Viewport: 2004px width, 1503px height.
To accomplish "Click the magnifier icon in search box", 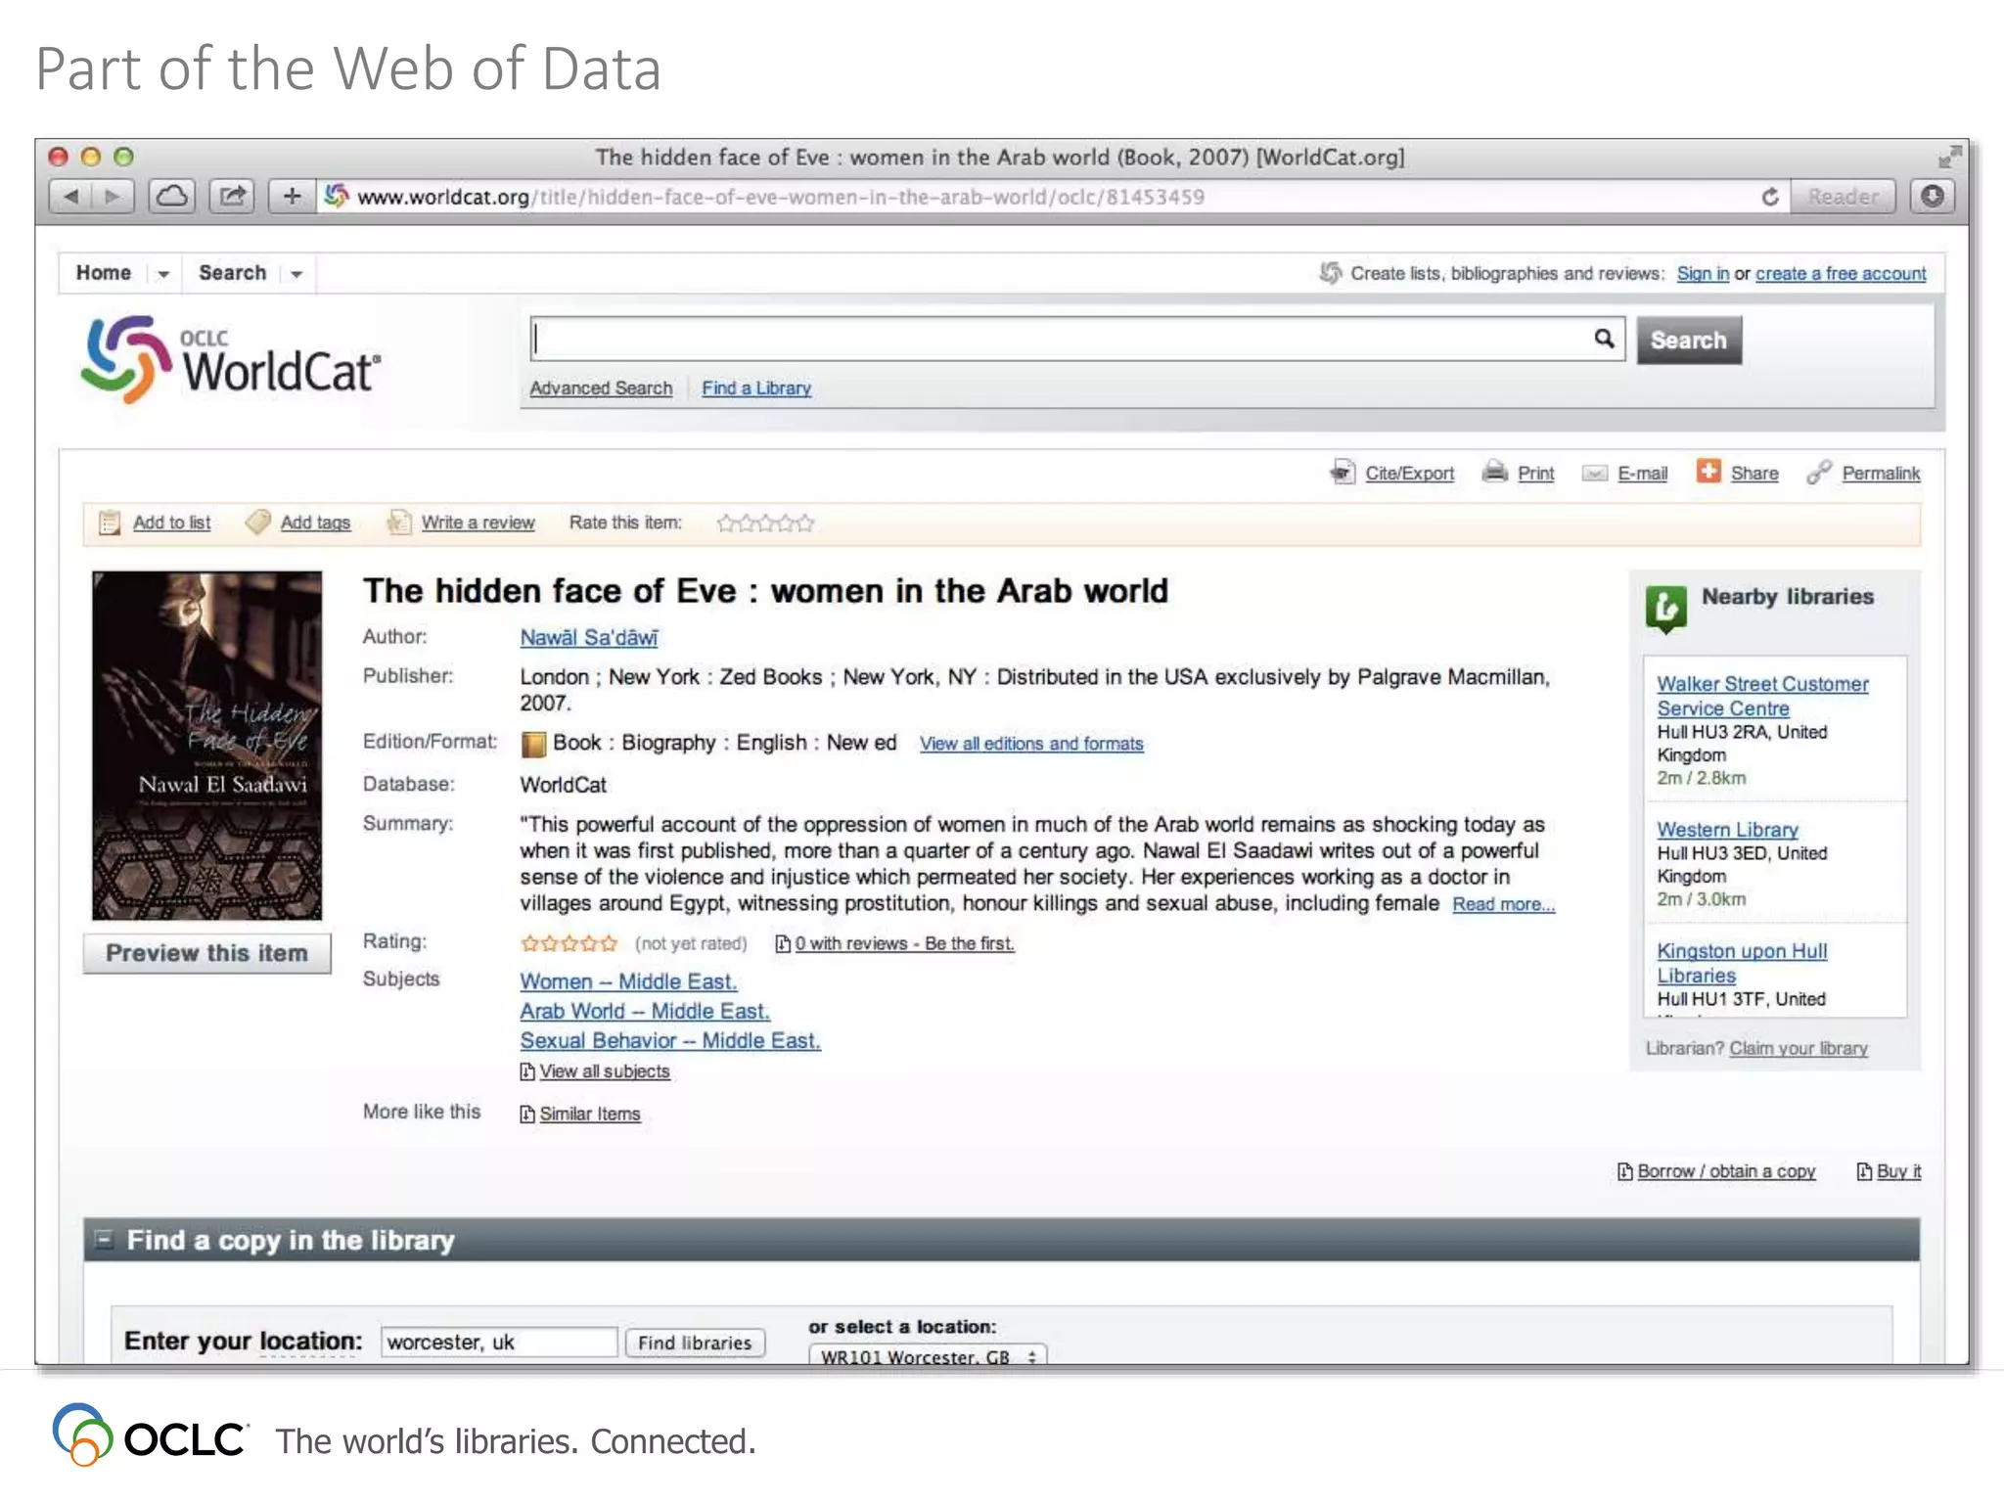I will coord(1604,339).
